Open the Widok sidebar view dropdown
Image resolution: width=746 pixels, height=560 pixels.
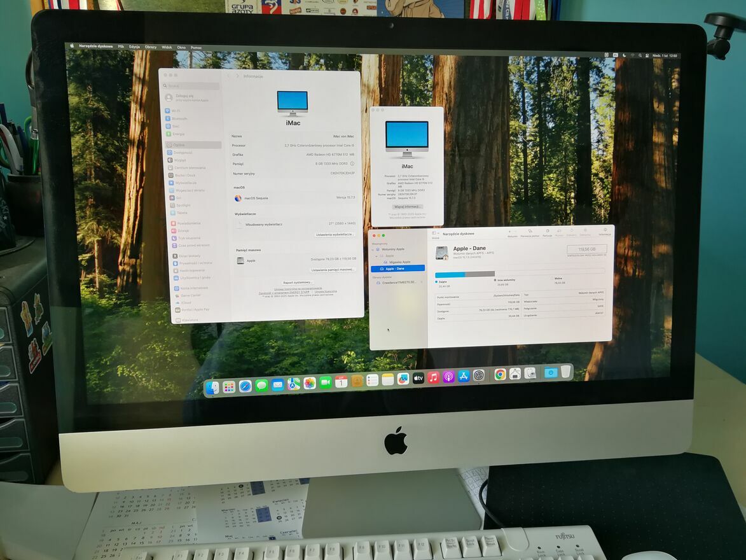(x=436, y=234)
